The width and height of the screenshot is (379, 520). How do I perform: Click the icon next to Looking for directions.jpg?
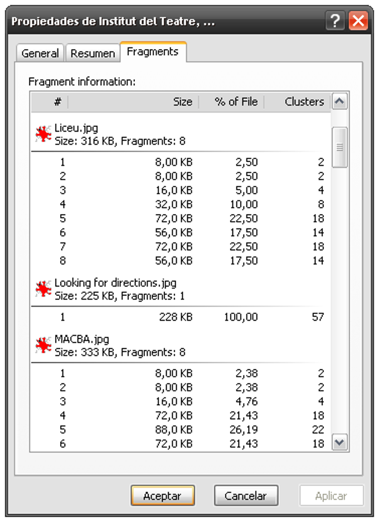point(43,289)
